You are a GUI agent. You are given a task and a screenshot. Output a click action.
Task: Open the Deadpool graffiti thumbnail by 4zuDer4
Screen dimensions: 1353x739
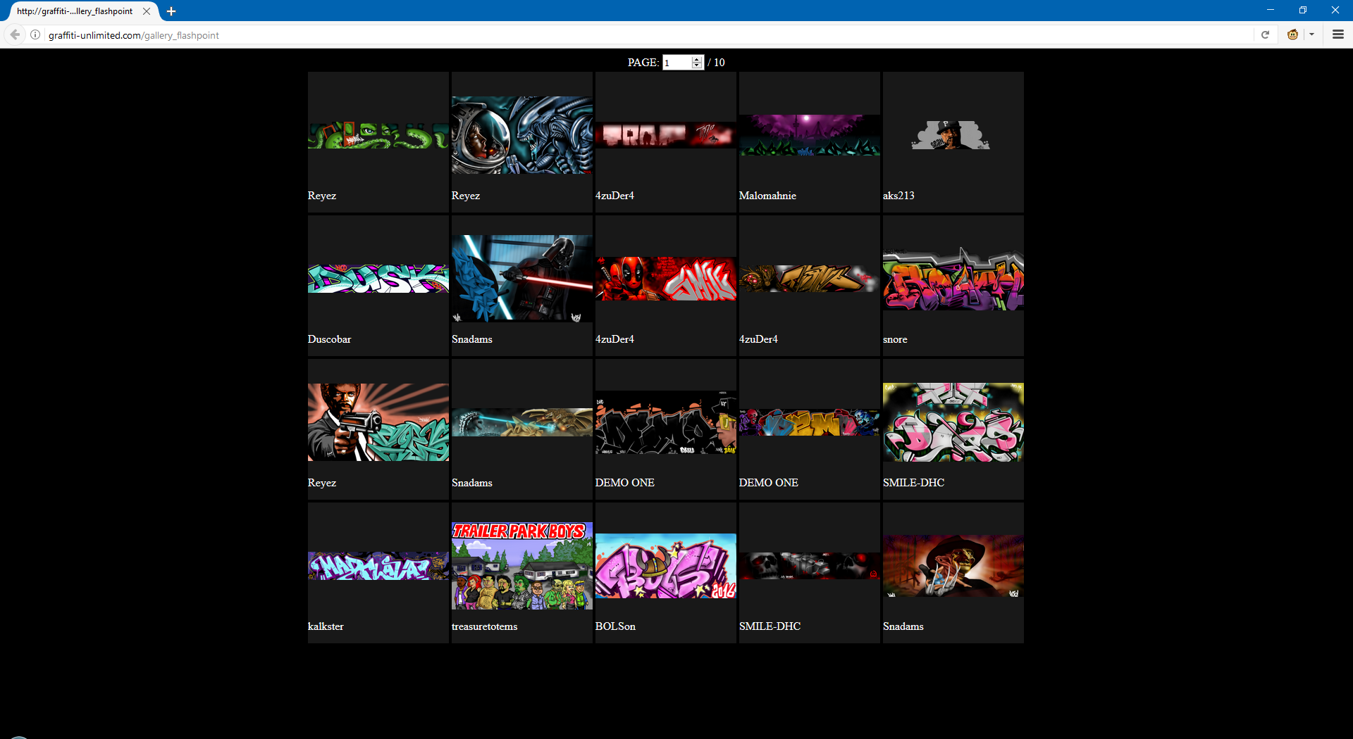tap(665, 279)
